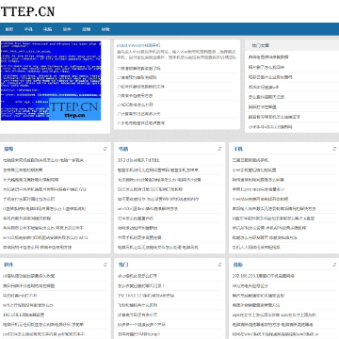
Task: Open the 电脑 item in the blue navigation bar
Action: point(48,29)
